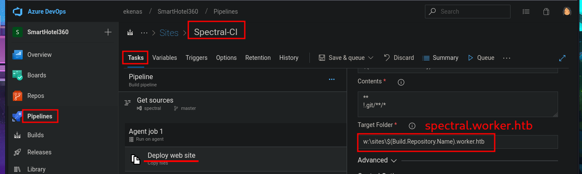Expand the Advanced section chevron
The height and width of the screenshot is (174, 582).
(x=394, y=160)
